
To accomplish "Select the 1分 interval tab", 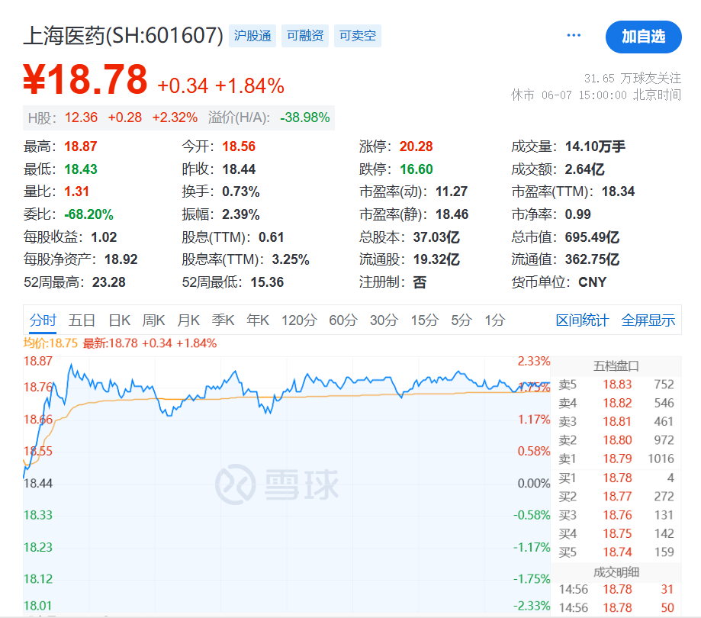I will (495, 320).
